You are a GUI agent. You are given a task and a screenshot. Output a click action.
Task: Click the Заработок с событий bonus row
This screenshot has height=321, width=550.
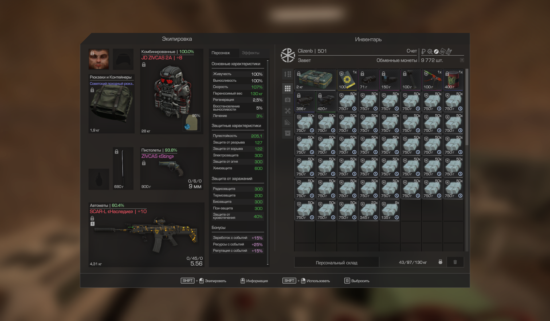(237, 238)
